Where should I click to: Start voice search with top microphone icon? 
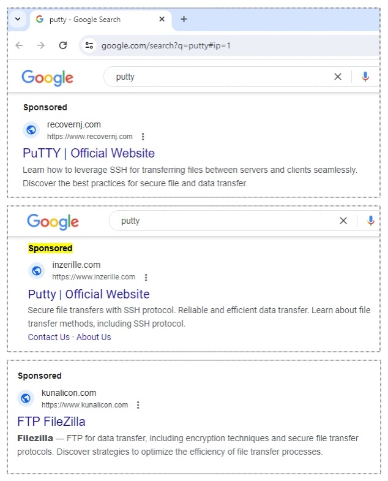pyautogui.click(x=365, y=77)
